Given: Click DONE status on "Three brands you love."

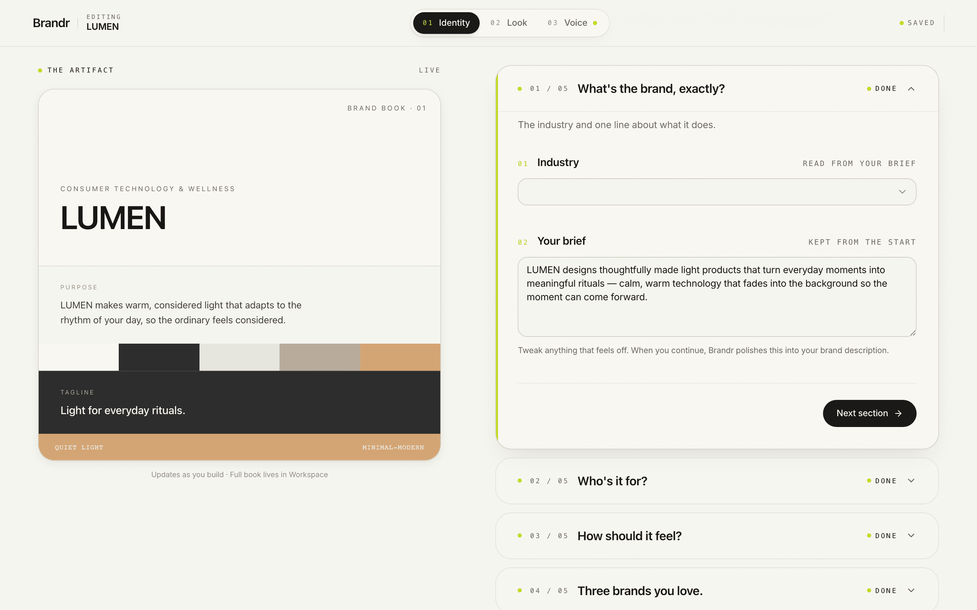Looking at the screenshot, I should click(x=882, y=591).
